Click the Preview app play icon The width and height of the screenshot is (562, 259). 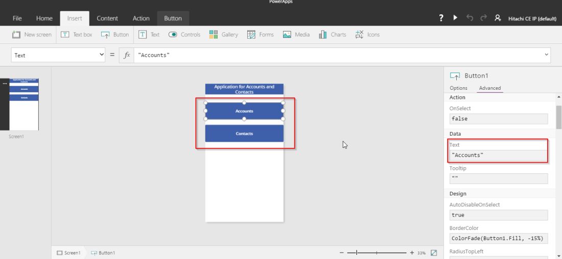click(455, 18)
